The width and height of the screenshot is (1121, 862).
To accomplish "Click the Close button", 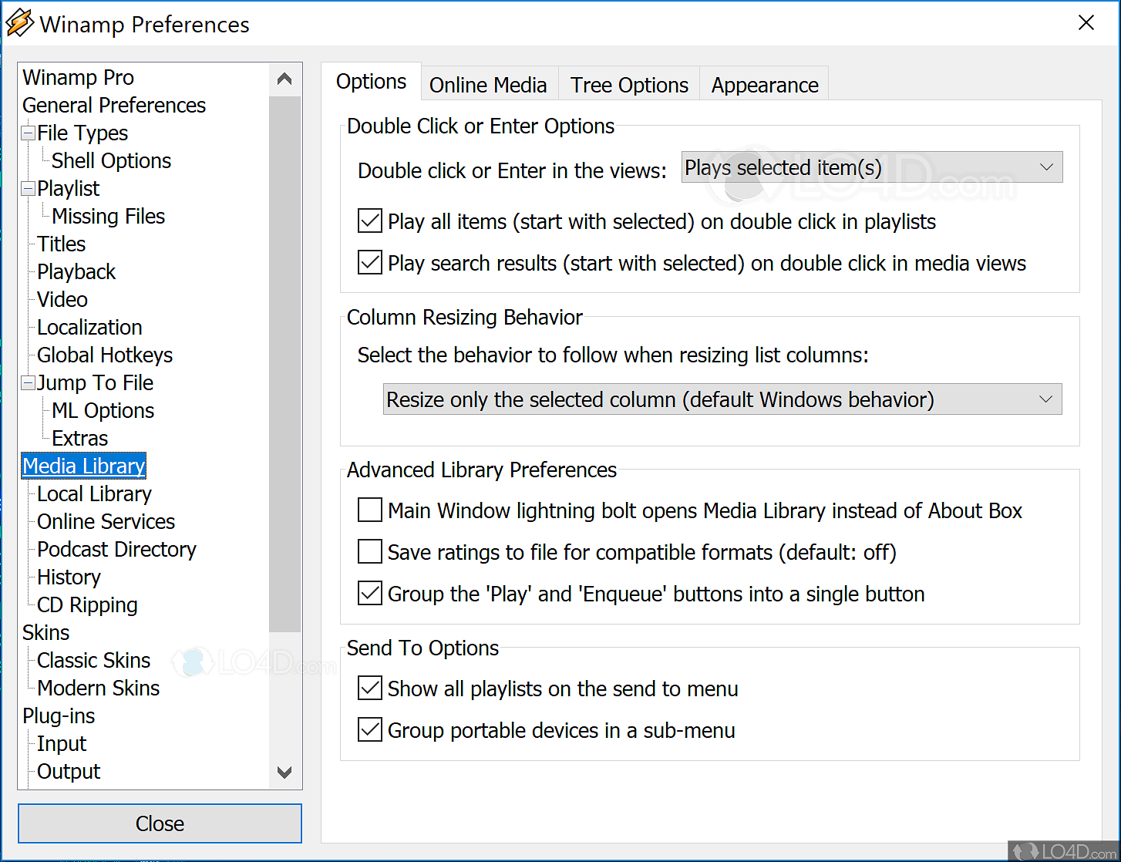I will (160, 823).
